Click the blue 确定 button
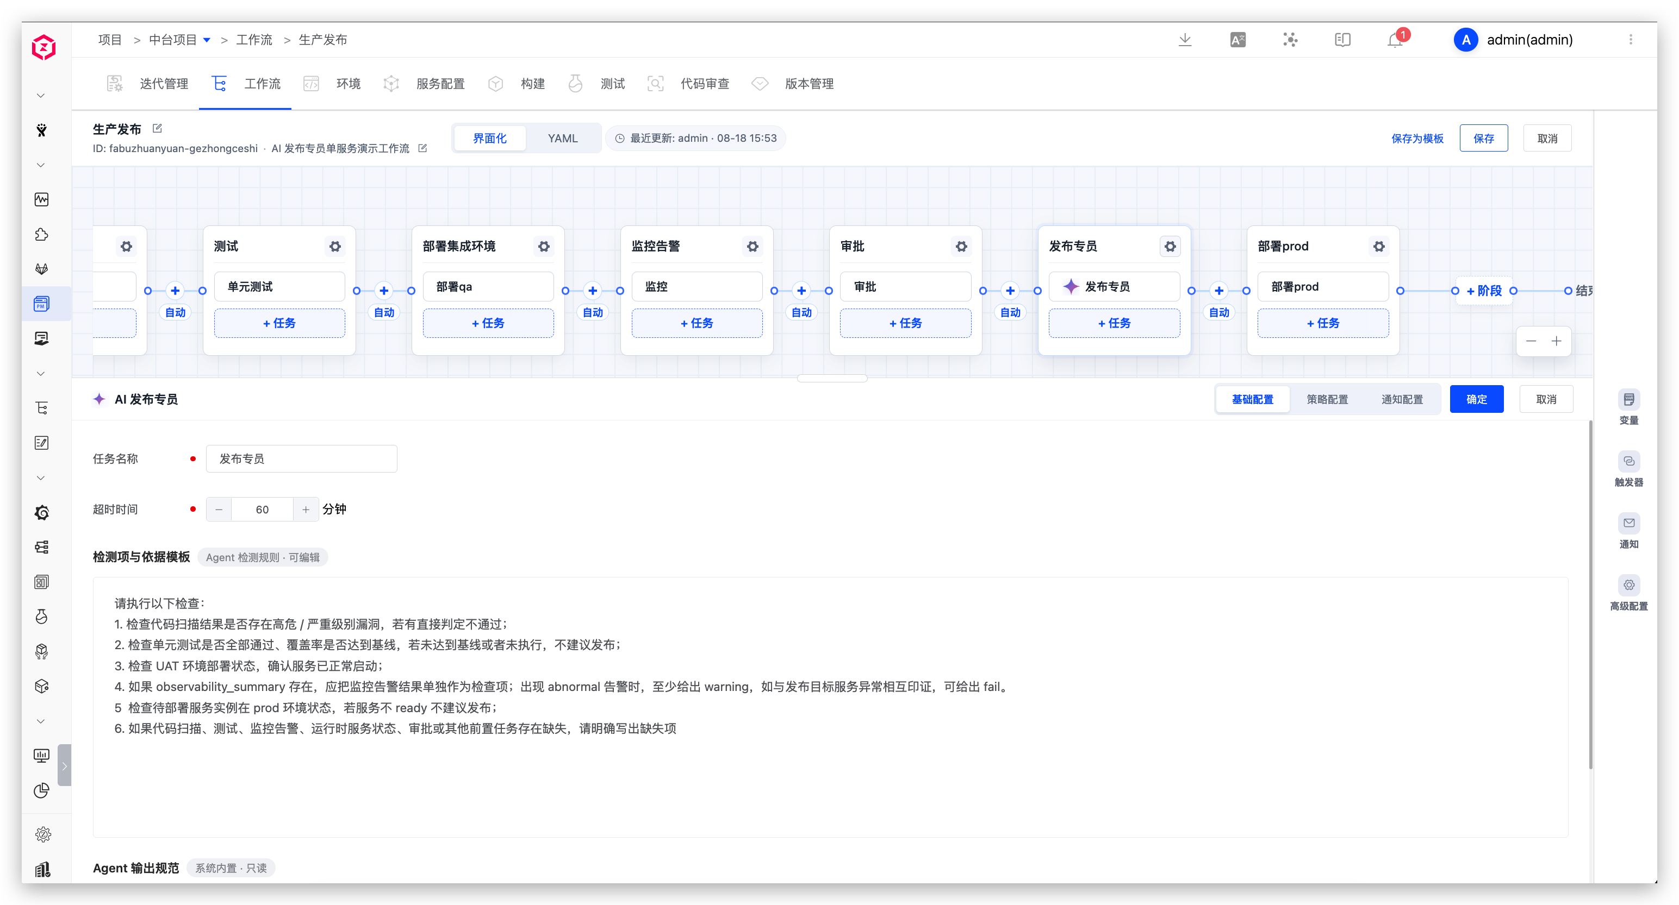 coord(1476,399)
